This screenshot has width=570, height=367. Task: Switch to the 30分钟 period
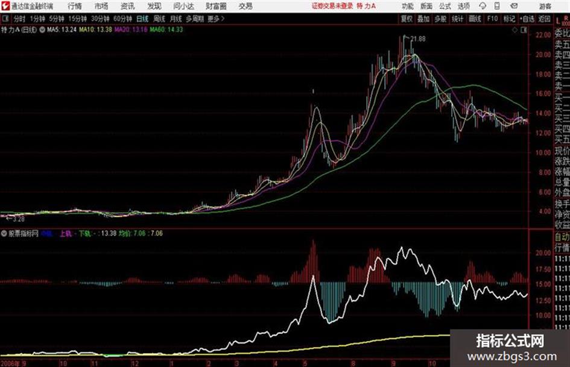(100, 19)
